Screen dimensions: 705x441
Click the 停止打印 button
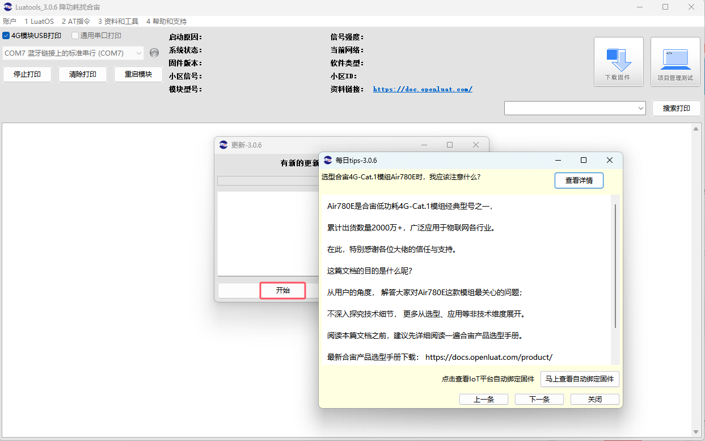pyautogui.click(x=27, y=74)
